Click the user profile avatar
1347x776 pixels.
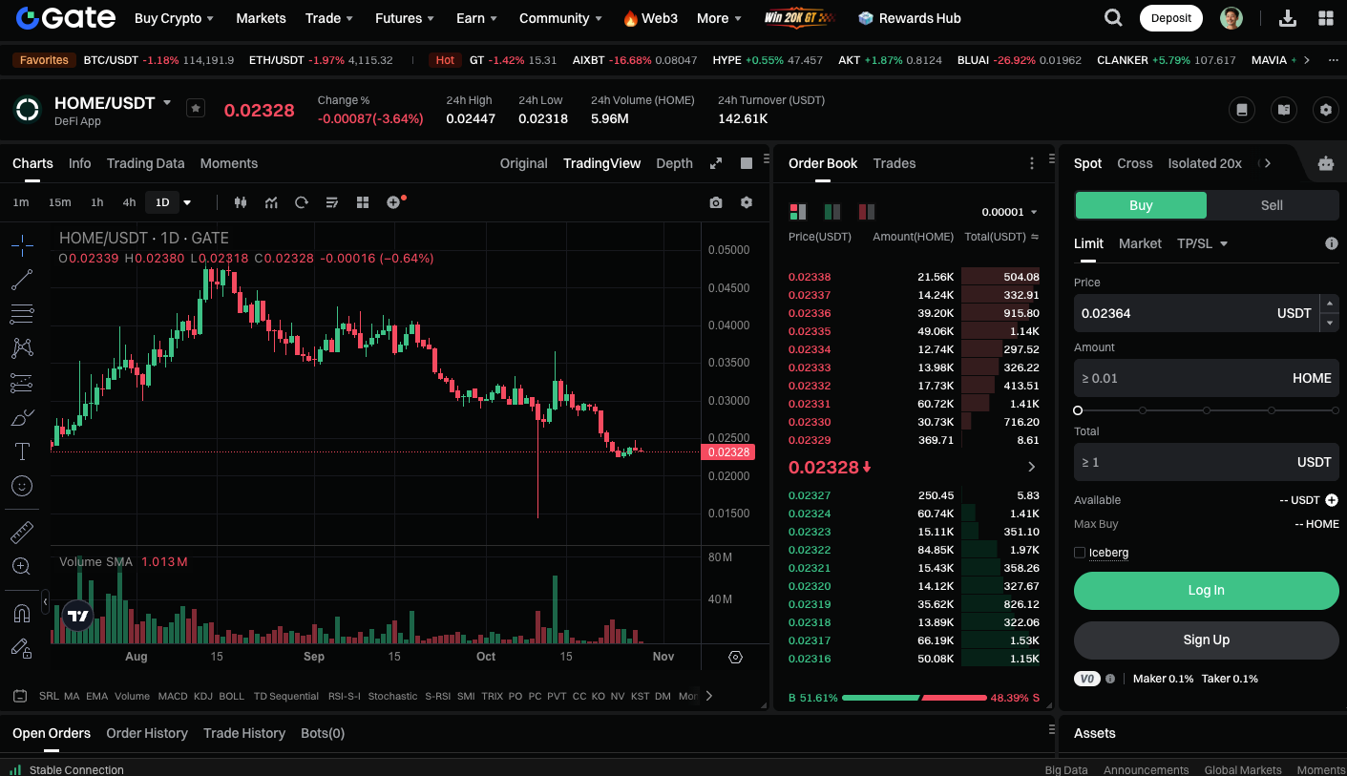click(x=1231, y=18)
